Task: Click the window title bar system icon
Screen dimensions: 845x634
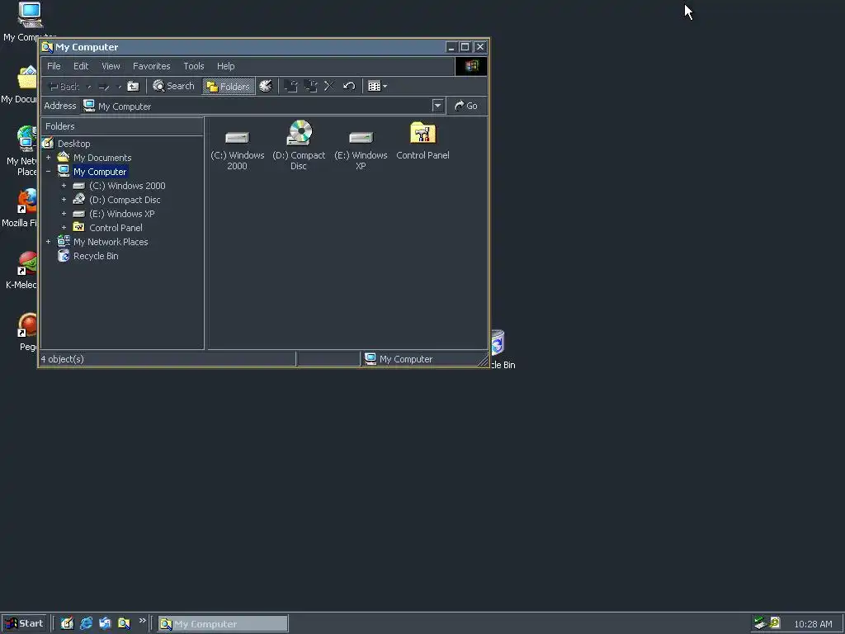Action: coord(47,47)
